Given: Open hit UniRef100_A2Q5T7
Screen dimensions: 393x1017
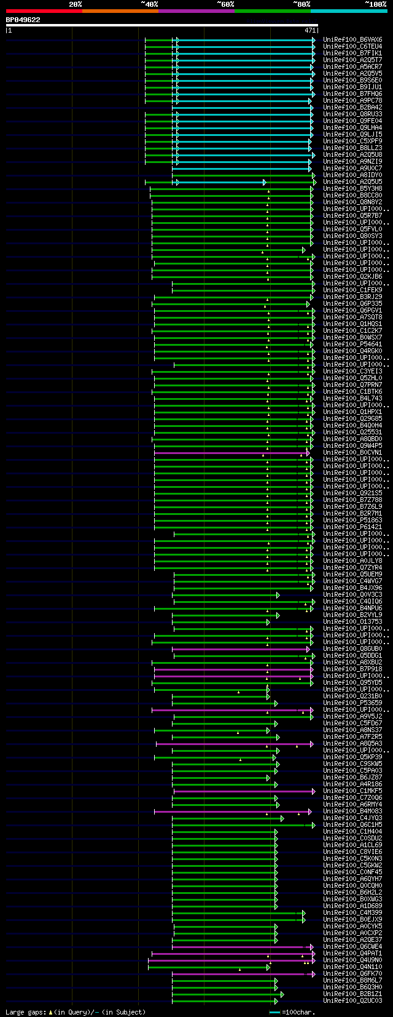Looking at the screenshot, I should tap(352, 60).
